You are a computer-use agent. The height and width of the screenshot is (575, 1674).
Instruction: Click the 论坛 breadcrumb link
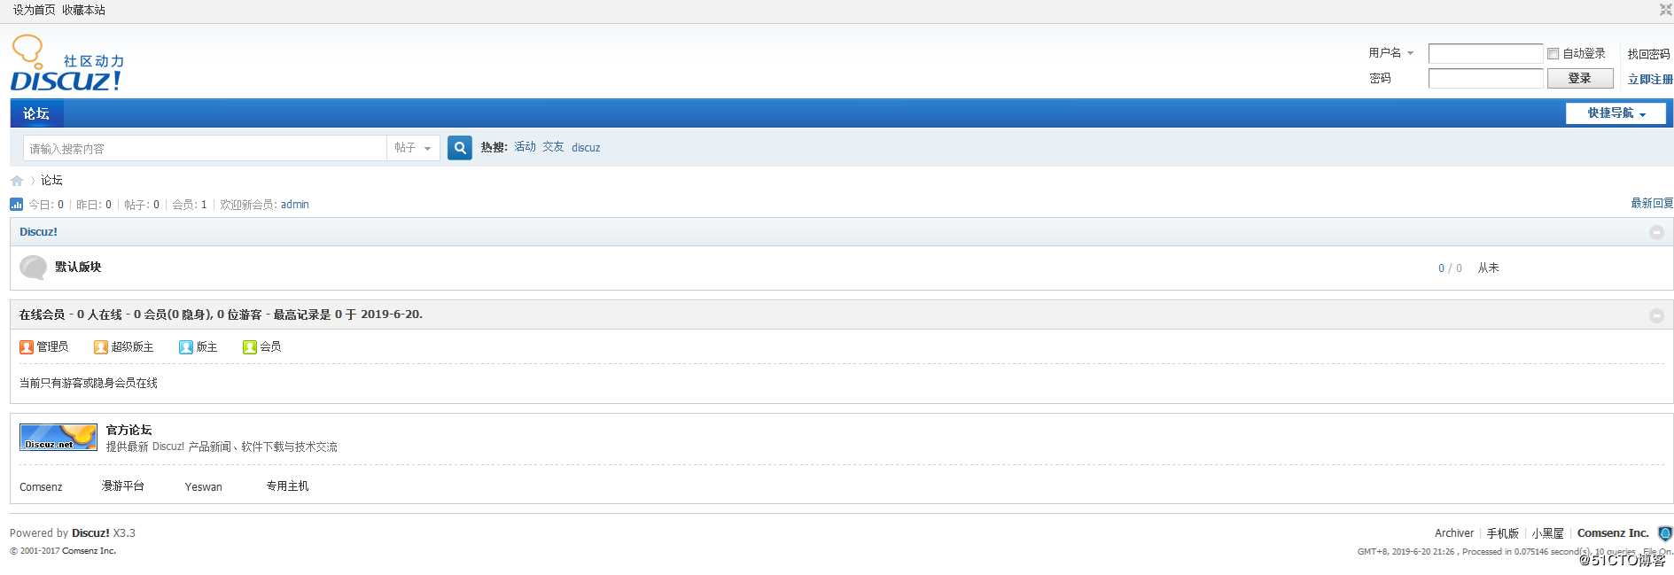click(x=51, y=181)
